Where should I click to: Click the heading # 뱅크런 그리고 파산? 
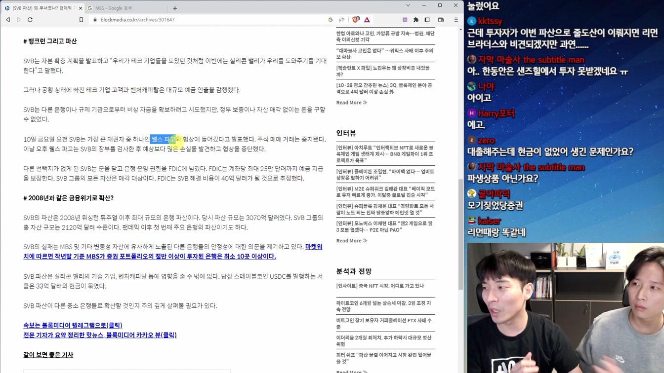click(50, 41)
